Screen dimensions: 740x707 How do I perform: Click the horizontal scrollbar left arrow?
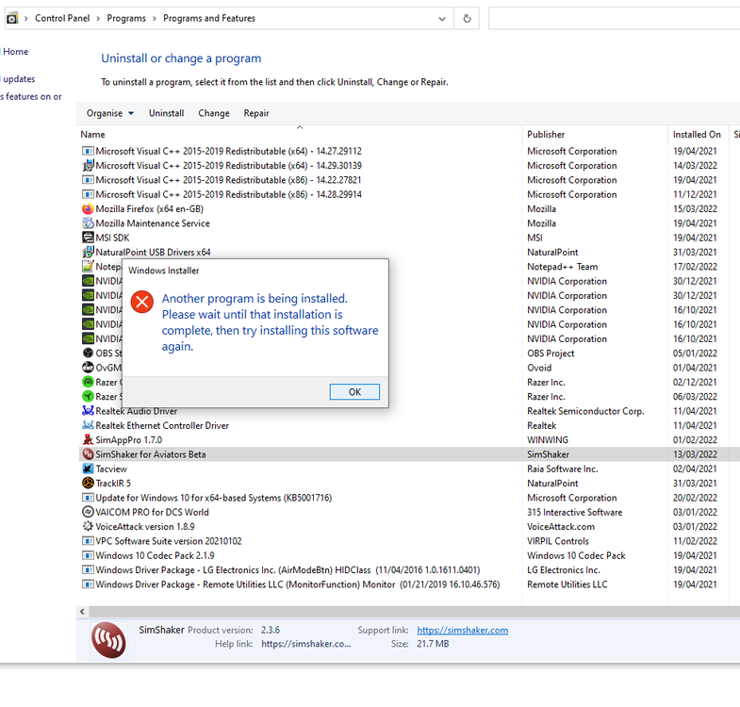tap(82, 612)
